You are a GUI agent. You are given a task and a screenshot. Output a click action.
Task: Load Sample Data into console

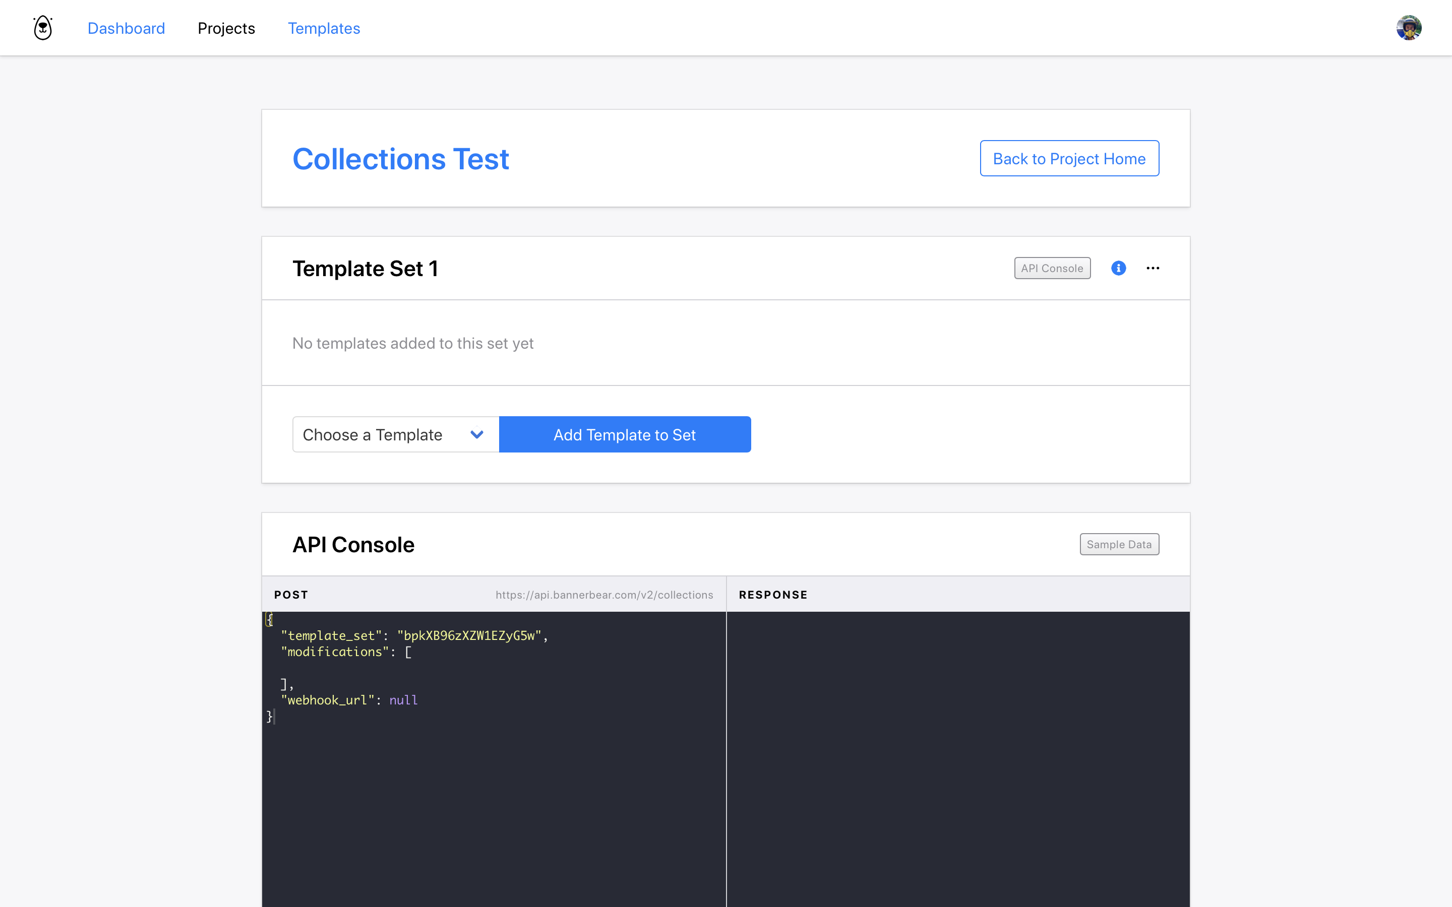tap(1119, 544)
